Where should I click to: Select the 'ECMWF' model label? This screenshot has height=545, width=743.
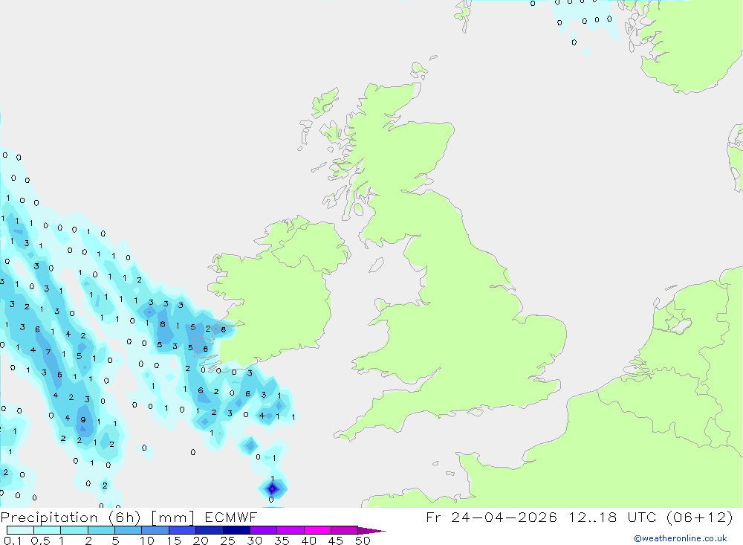[x=231, y=517]
